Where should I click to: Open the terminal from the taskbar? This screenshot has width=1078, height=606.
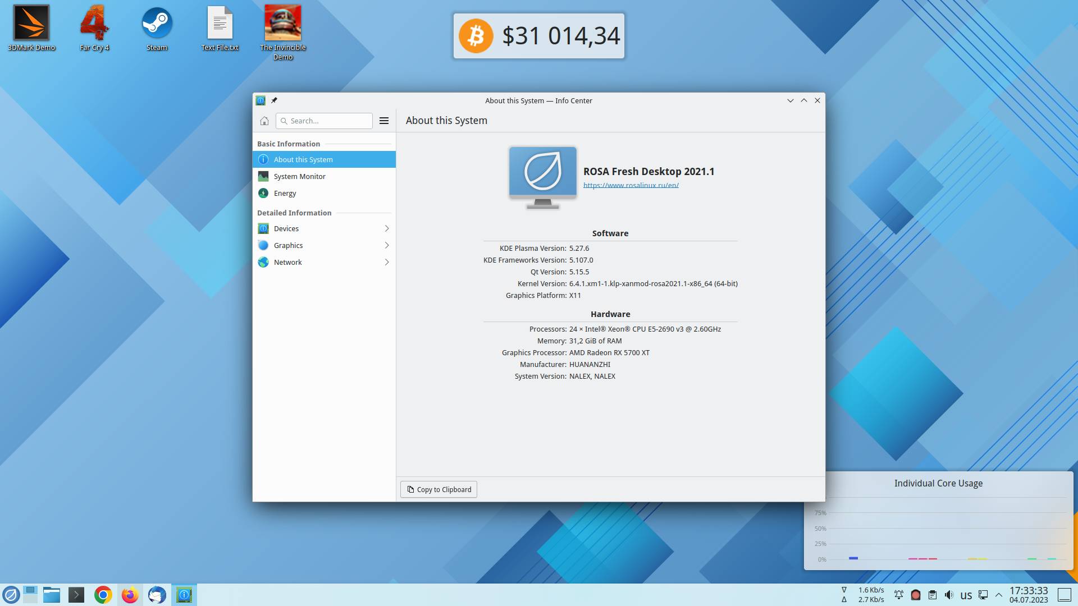[x=76, y=595]
